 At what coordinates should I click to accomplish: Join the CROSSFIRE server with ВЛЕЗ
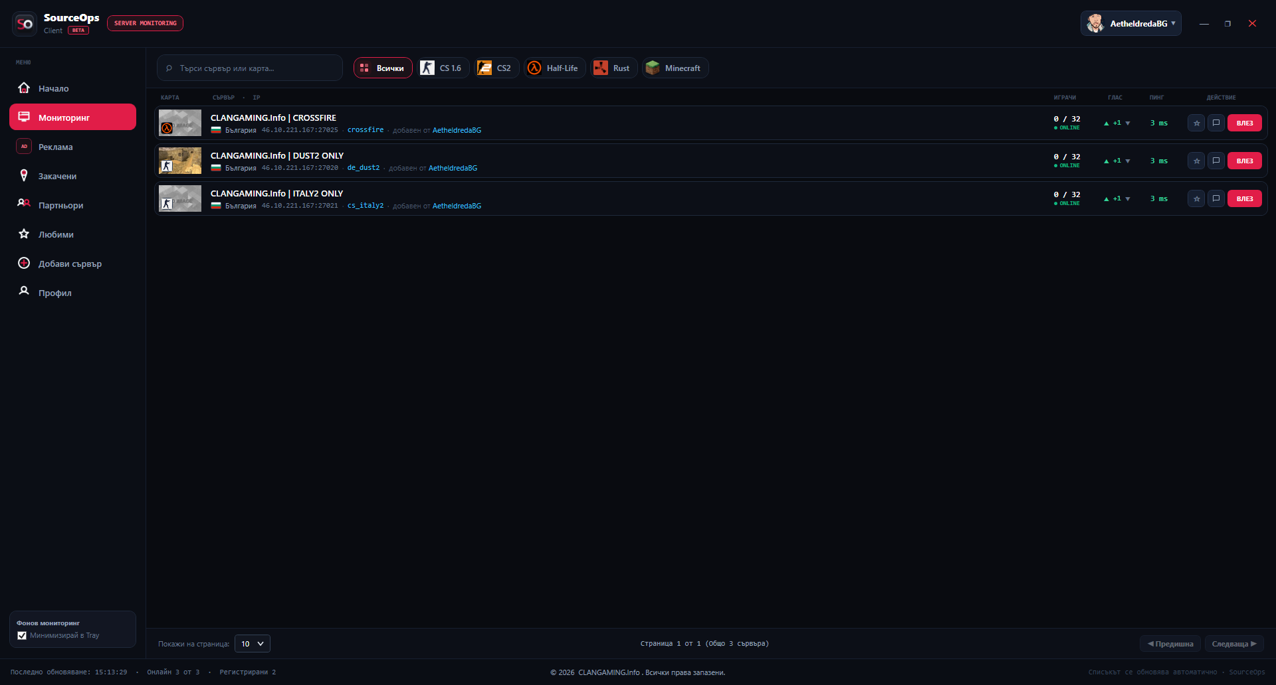1245,123
